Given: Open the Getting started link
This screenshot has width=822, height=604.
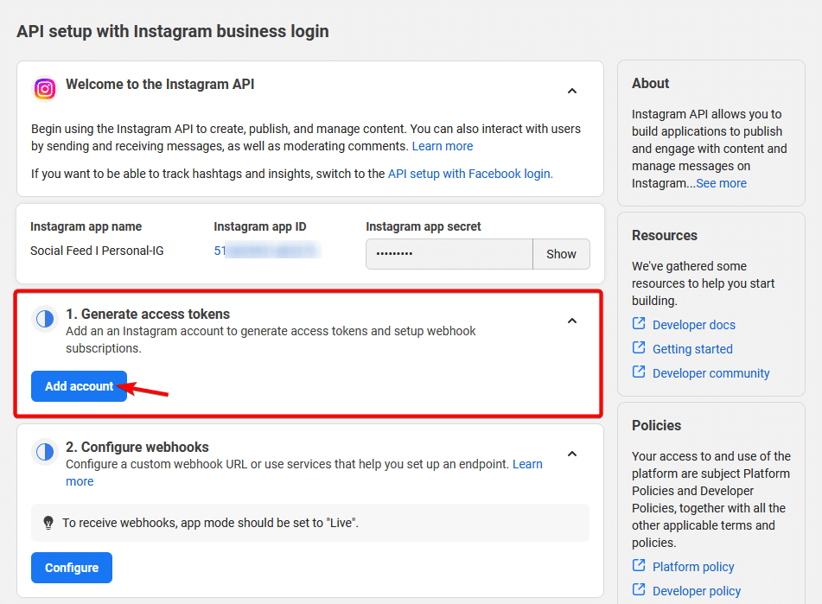Looking at the screenshot, I should [692, 349].
